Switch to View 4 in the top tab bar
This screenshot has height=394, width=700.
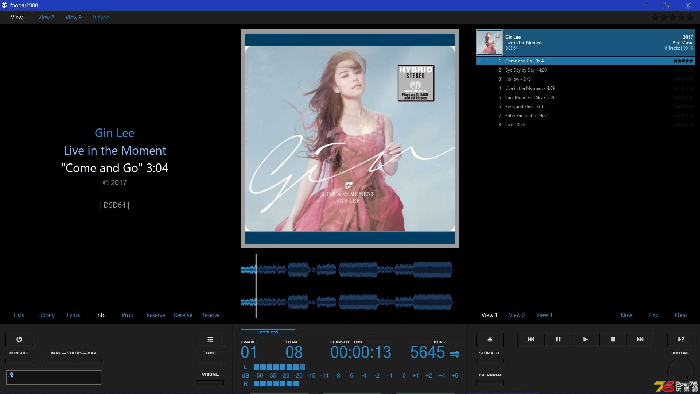tap(101, 17)
